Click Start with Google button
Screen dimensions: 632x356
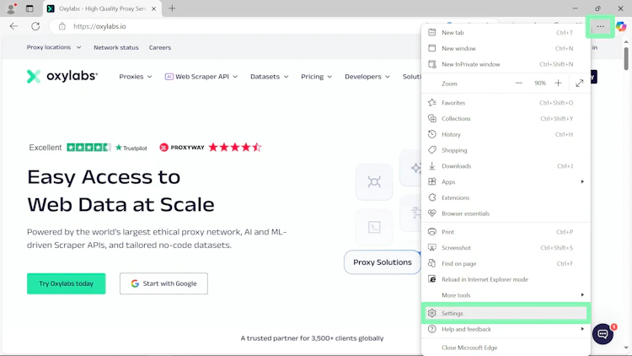163,283
